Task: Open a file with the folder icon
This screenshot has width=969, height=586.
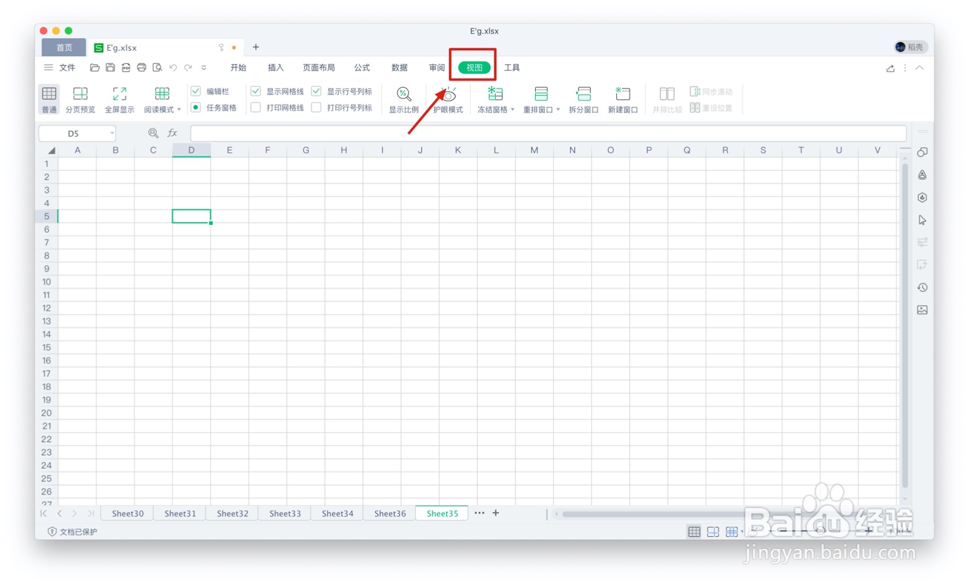Action: pos(95,68)
